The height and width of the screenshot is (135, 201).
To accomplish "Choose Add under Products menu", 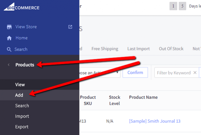I will (19, 95).
